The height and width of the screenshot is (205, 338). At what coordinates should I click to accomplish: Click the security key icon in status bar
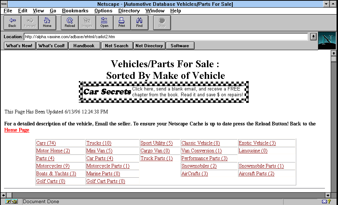pos(12,202)
